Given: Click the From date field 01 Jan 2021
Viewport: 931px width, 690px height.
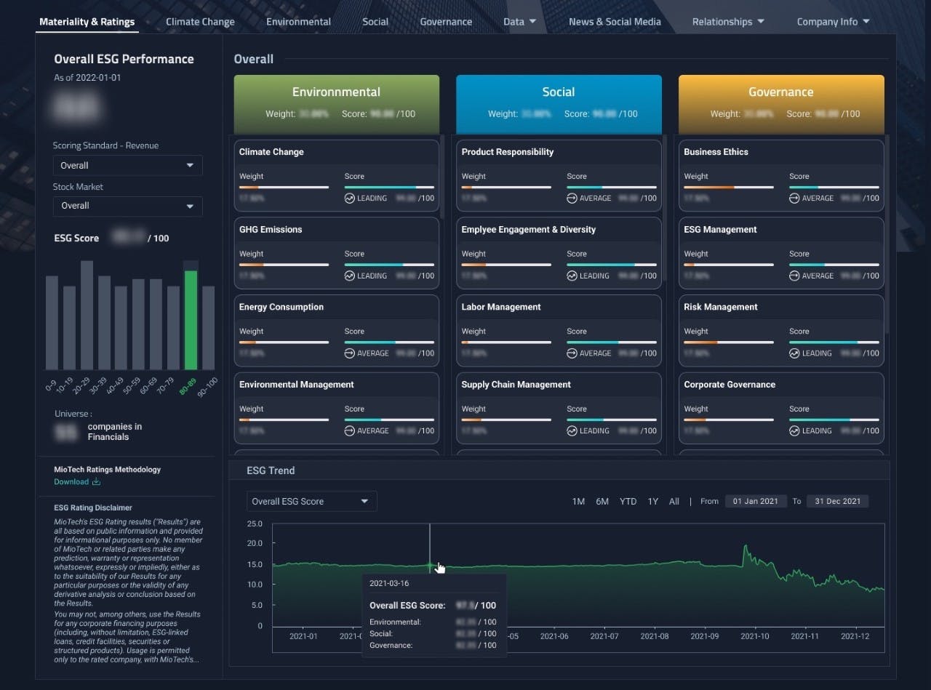Looking at the screenshot, I should click(756, 502).
